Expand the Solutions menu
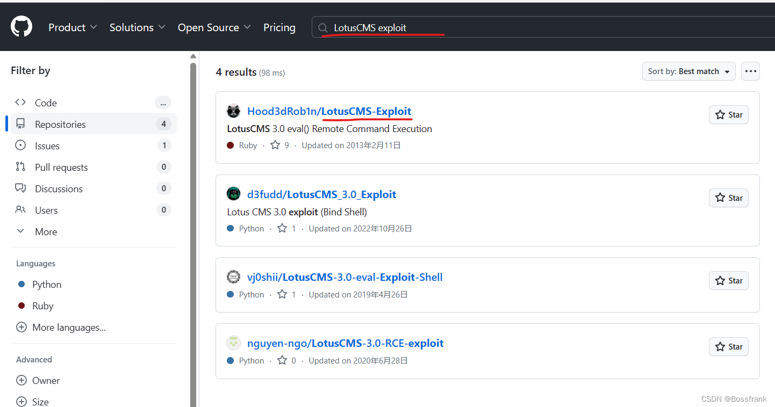Viewport: 775px width, 407px height. click(x=137, y=27)
